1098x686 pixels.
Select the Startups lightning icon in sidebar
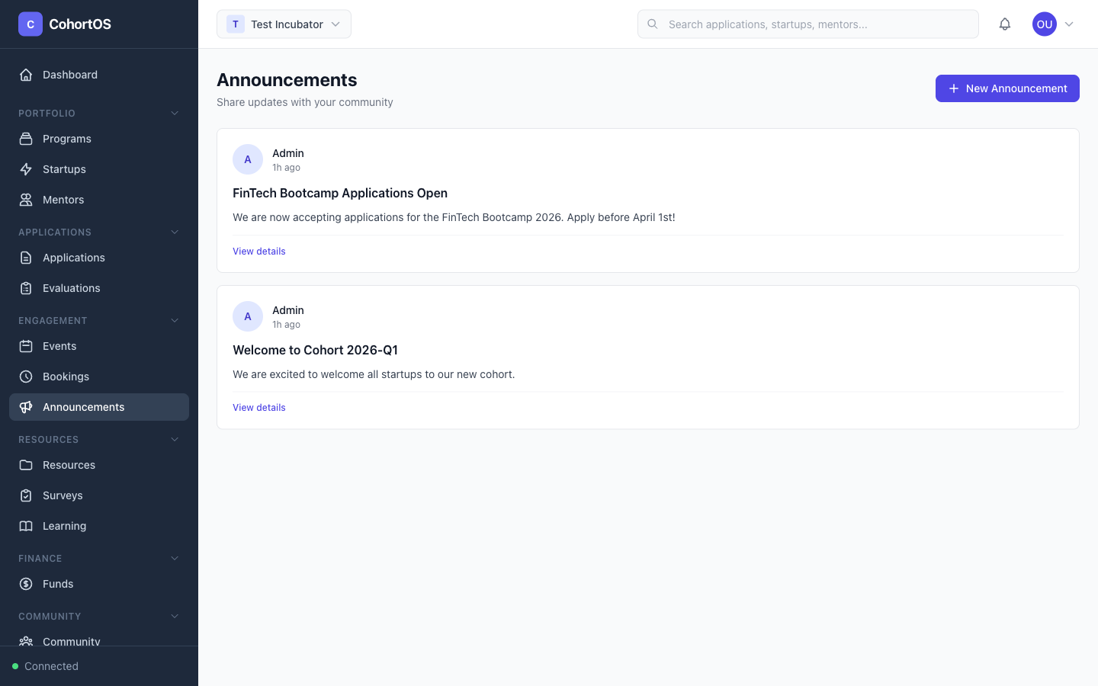[25, 168]
